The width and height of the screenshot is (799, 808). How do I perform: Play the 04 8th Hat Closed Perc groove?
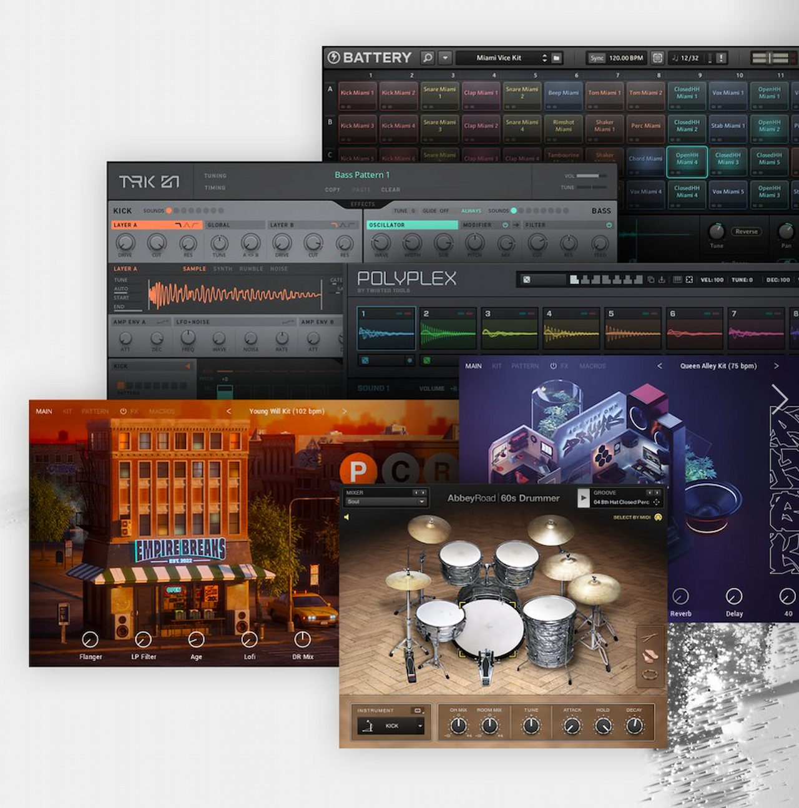(582, 500)
